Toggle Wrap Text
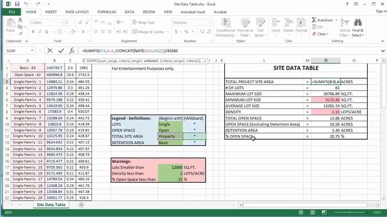 point(143,22)
